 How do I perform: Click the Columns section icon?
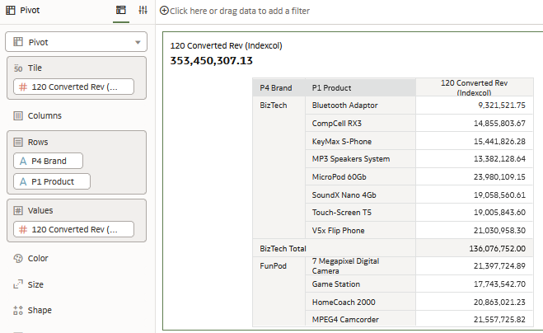pos(18,115)
